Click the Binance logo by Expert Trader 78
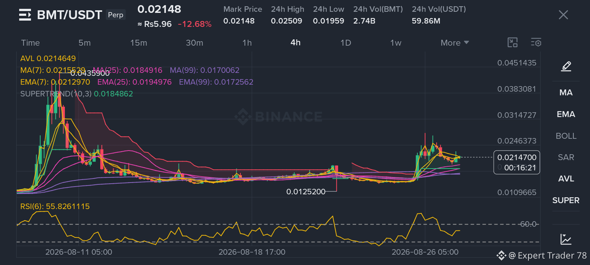The width and height of the screenshot is (590, 265). (x=502, y=255)
